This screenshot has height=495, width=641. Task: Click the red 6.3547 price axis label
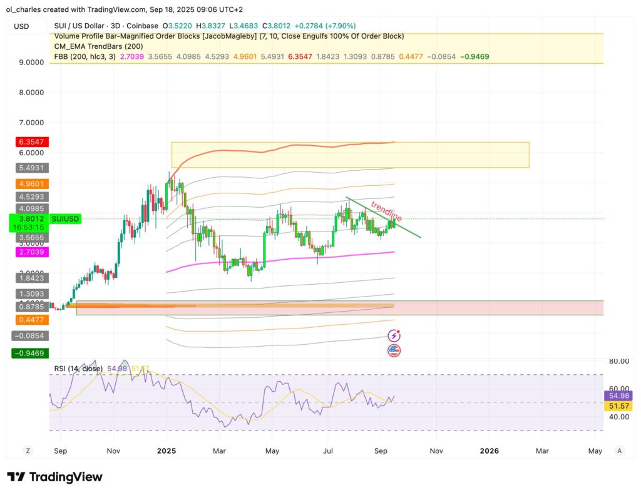click(29, 142)
